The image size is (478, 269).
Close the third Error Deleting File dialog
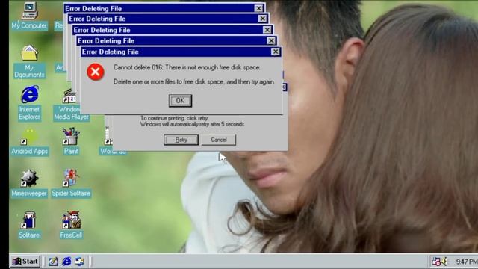pos(267,30)
